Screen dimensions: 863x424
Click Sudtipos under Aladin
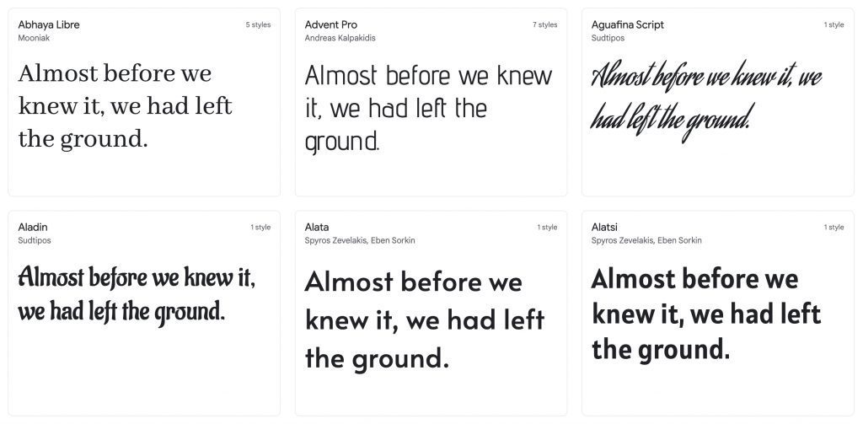[x=35, y=240]
